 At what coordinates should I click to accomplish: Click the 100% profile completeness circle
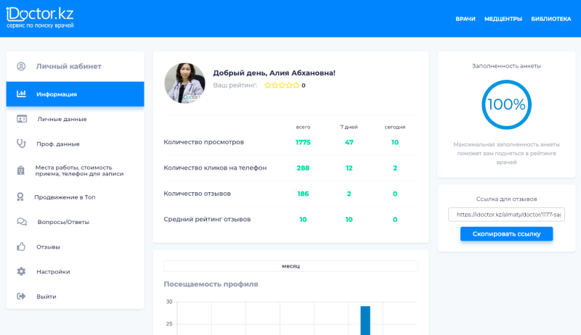(506, 104)
